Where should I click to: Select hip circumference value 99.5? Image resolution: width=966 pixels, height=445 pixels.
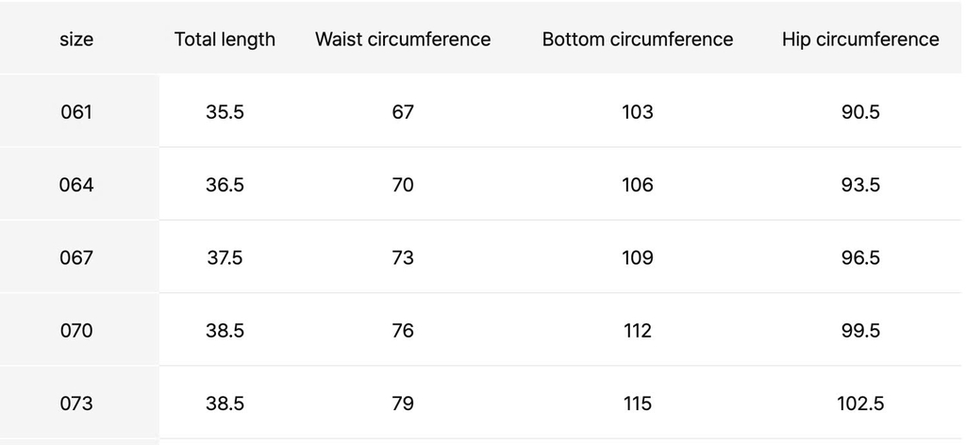coord(860,331)
